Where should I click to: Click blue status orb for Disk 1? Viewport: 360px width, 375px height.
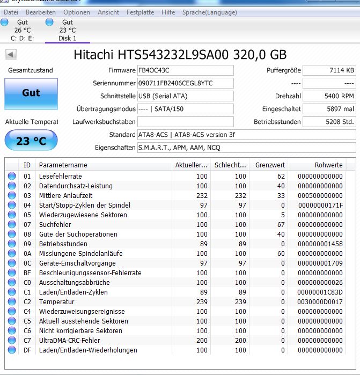click(49, 22)
